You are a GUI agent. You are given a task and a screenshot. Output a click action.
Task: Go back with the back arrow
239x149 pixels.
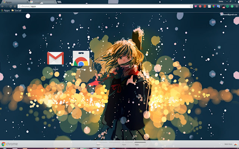click(2, 6)
